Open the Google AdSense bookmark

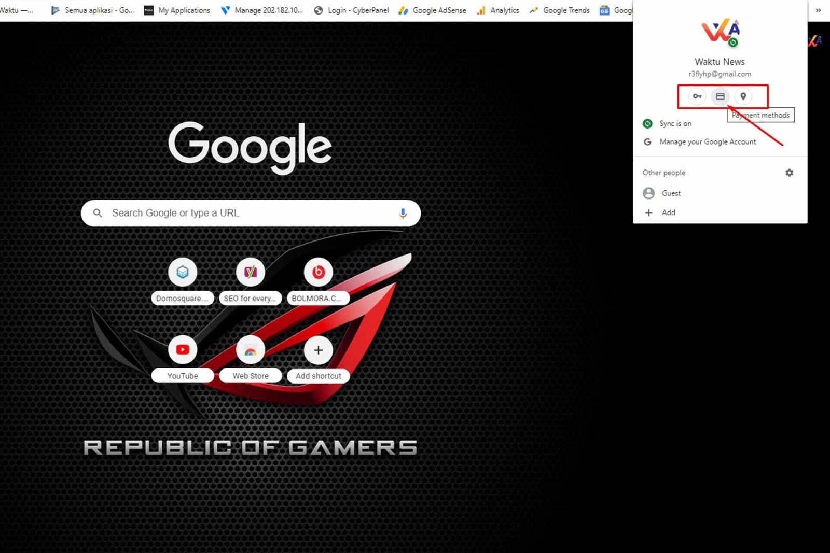(432, 10)
